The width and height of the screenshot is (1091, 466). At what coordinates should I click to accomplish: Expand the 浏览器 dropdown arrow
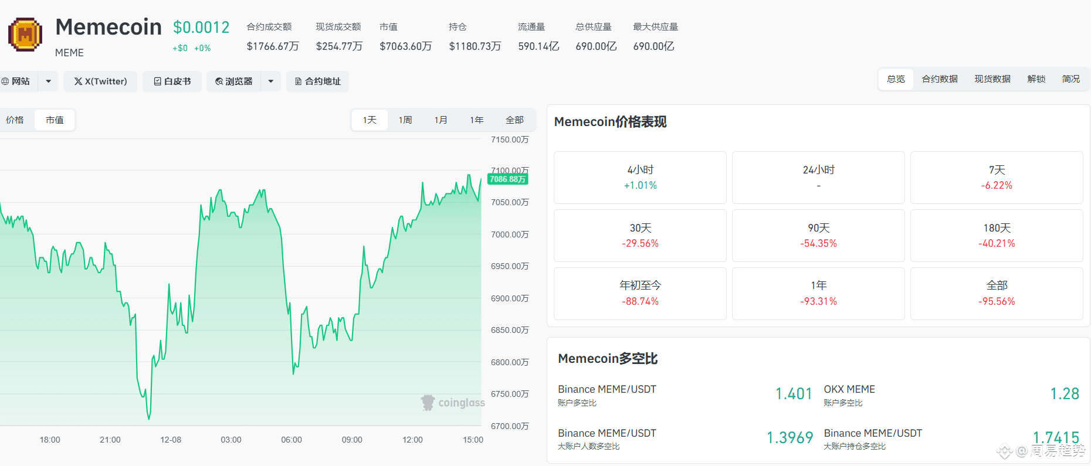tap(270, 81)
